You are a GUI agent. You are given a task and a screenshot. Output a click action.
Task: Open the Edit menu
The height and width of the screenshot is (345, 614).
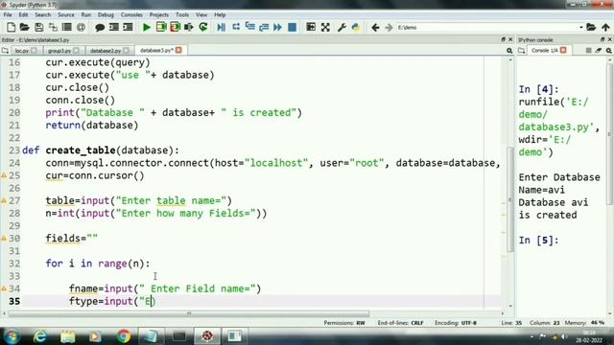[23, 15]
